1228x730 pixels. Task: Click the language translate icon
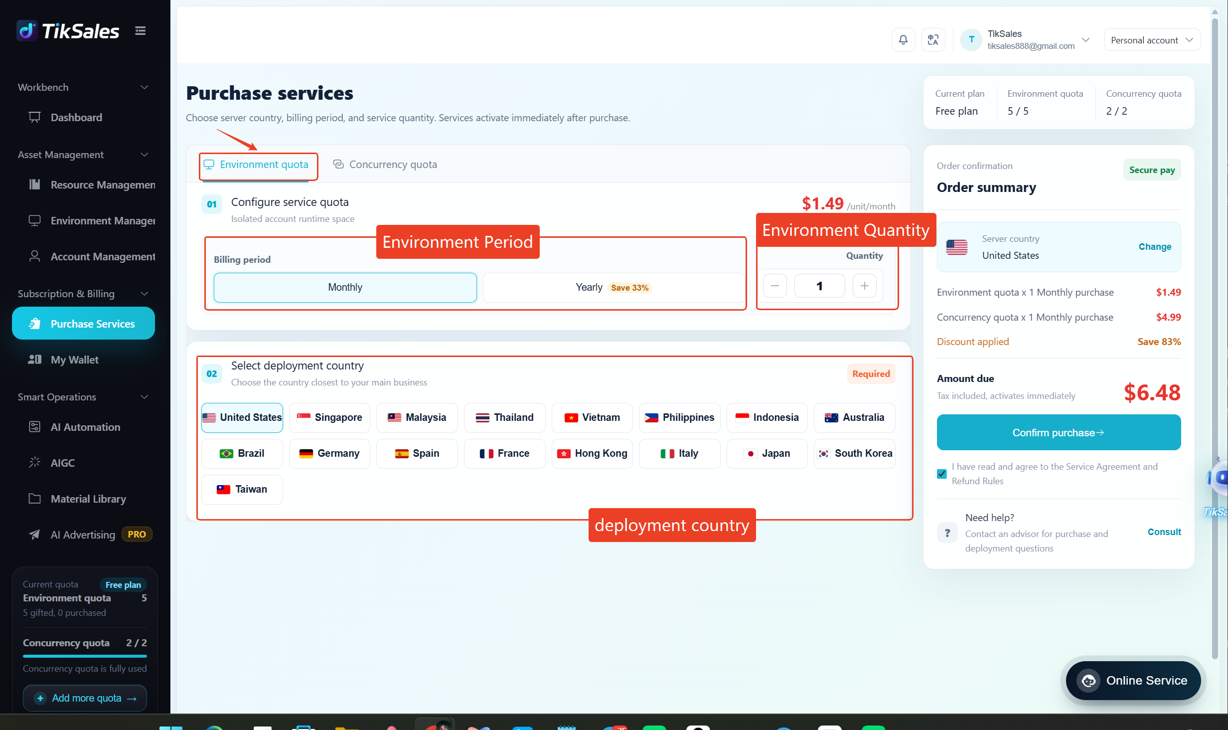[x=933, y=39]
